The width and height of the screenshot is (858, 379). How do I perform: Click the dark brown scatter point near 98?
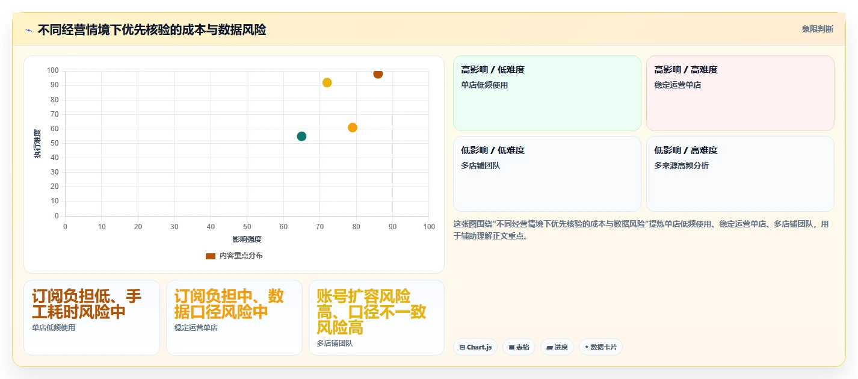click(378, 74)
